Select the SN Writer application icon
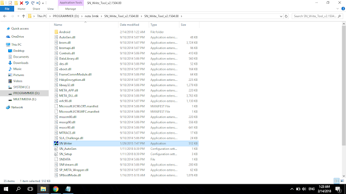Viewport: 346px width, 194px height. coord(56,143)
